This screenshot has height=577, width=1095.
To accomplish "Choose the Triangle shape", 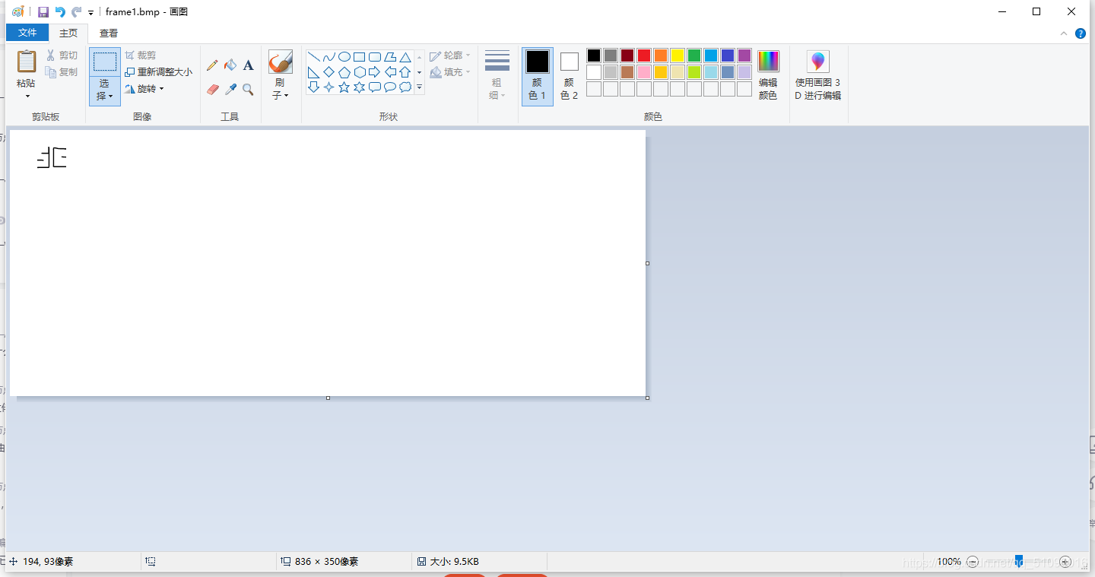I will coord(405,57).
